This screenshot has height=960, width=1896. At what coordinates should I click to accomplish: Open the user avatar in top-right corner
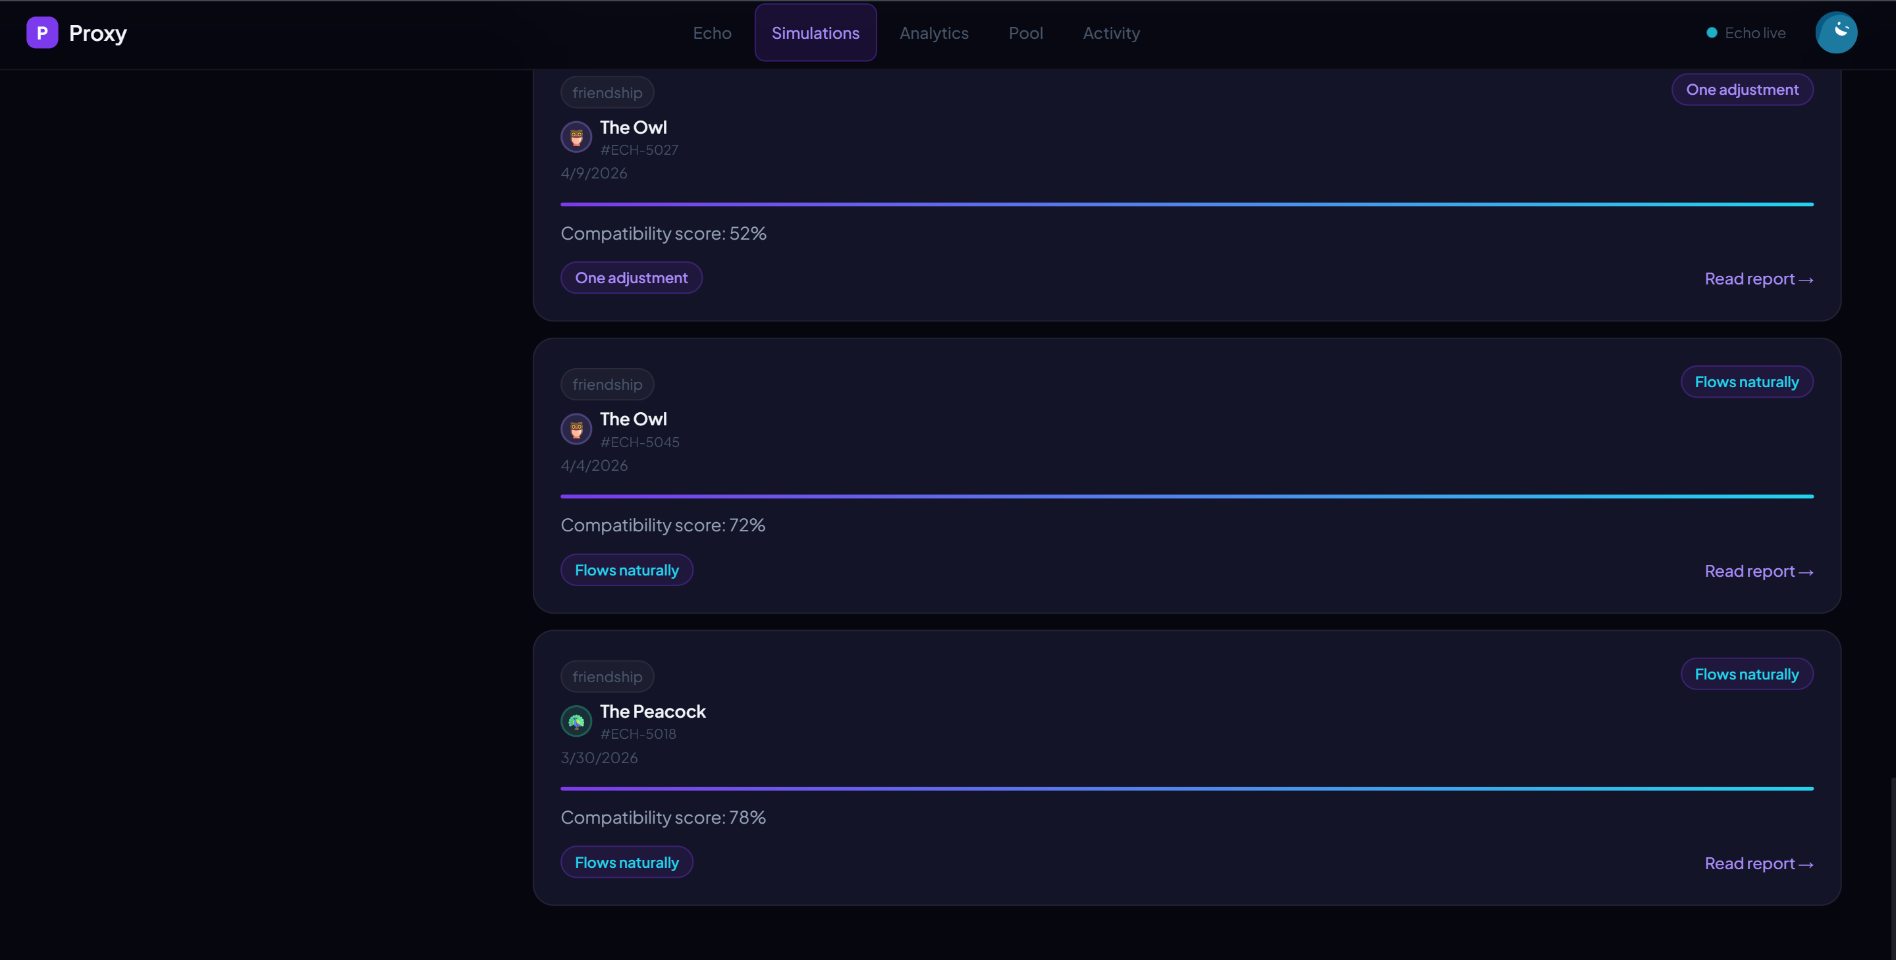pyautogui.click(x=1835, y=33)
